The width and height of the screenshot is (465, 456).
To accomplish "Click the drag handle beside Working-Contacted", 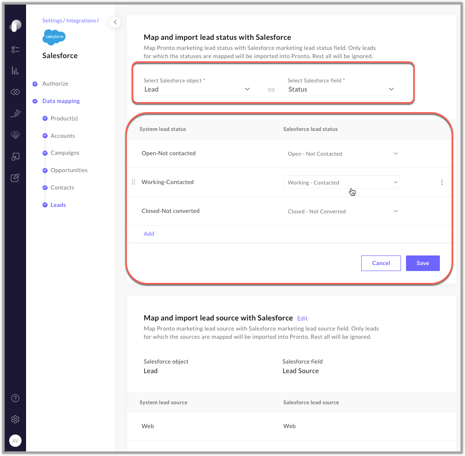I will [x=133, y=182].
